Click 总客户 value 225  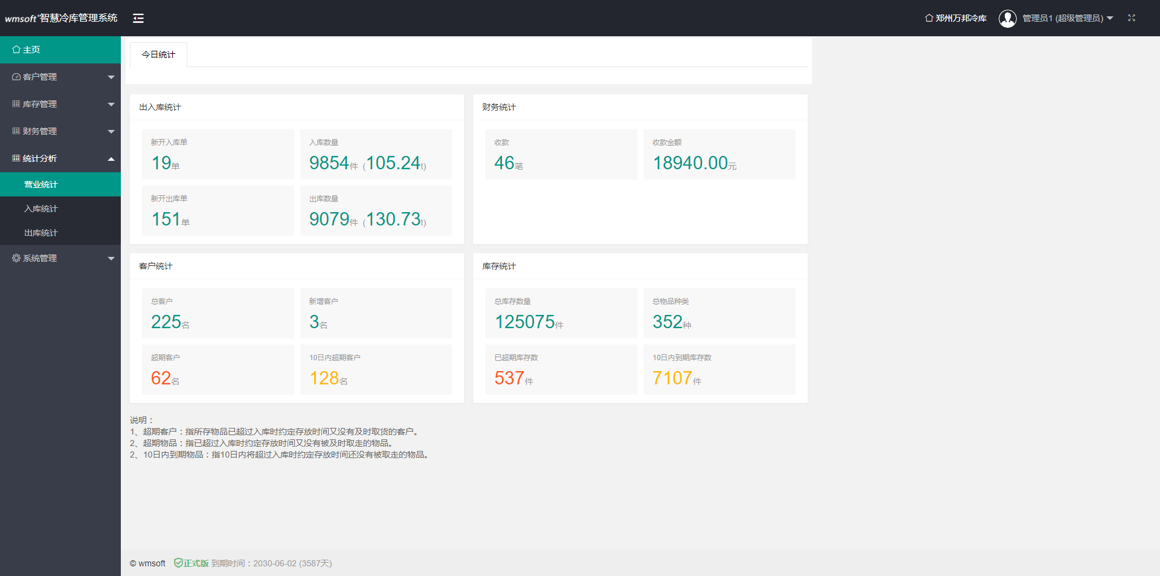[x=166, y=322]
